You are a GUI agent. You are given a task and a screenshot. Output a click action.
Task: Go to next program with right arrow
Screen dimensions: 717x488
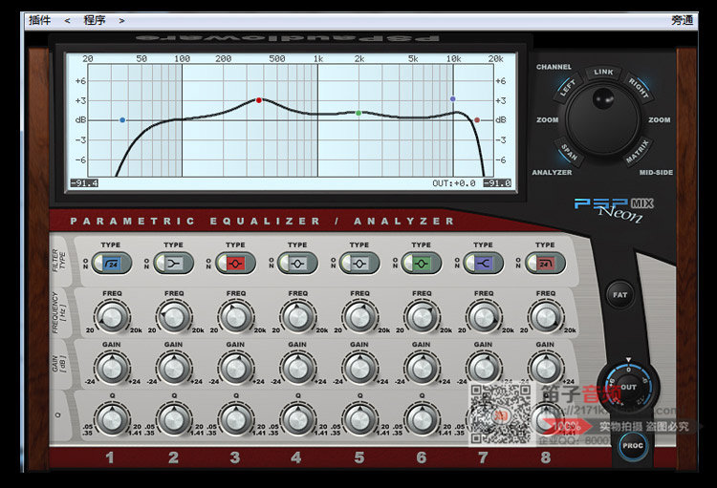pyautogui.click(x=121, y=21)
